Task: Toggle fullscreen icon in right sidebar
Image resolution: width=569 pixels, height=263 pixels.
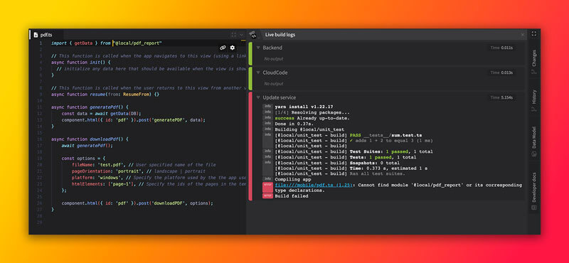Action: [534, 33]
